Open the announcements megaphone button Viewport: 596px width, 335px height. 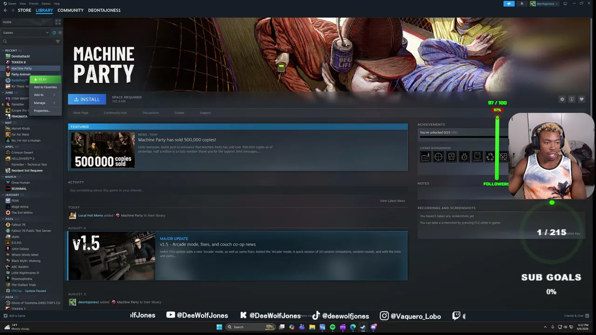509,4
